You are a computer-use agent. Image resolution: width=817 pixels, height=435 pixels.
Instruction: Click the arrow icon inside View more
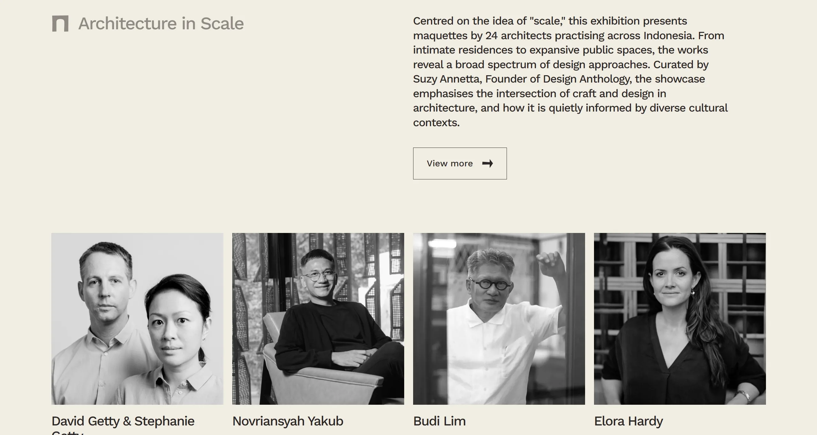pos(487,163)
